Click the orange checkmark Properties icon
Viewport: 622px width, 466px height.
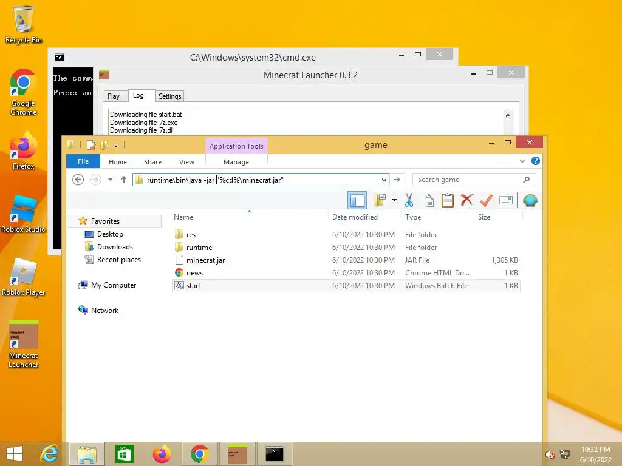[486, 200]
